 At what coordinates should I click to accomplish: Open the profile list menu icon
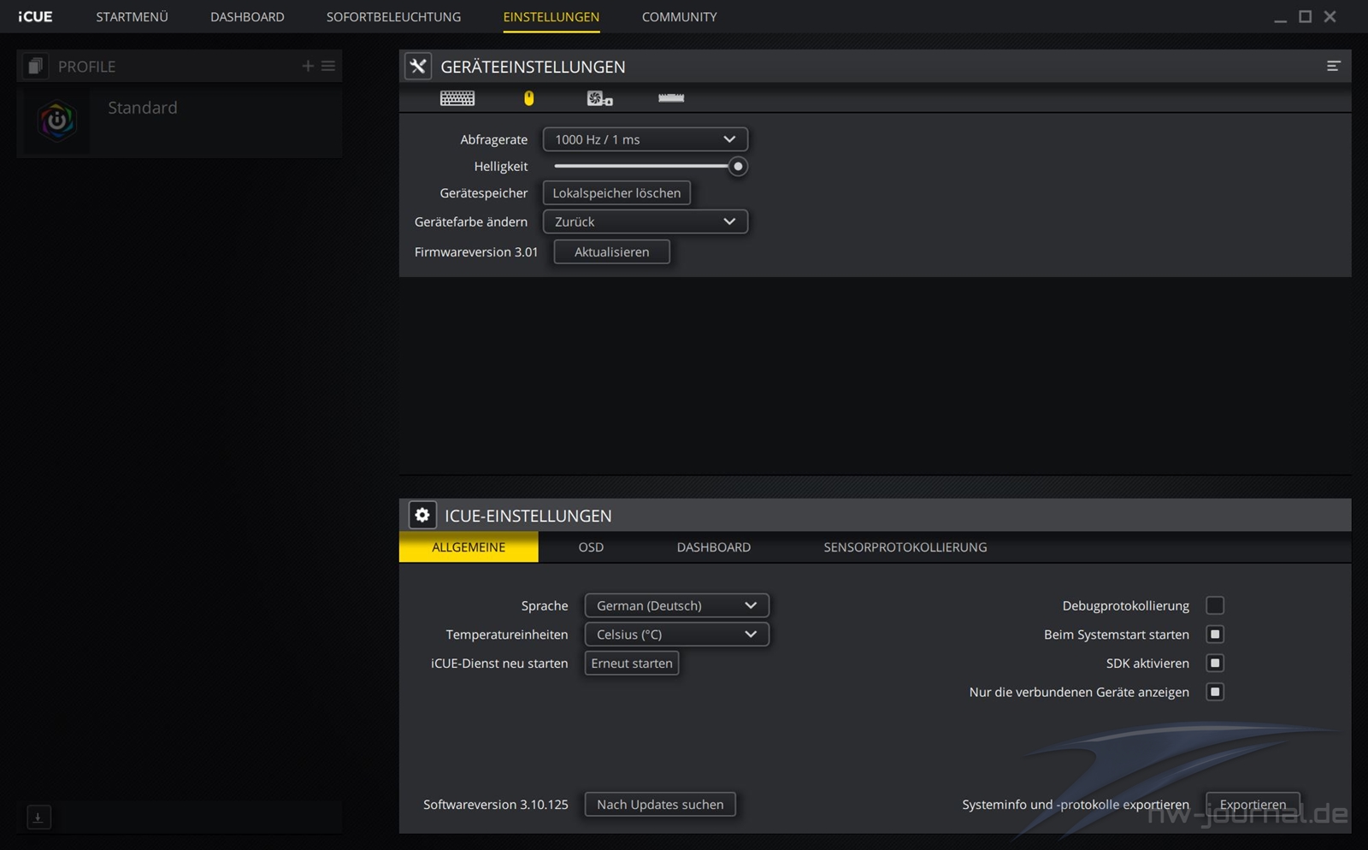point(328,66)
